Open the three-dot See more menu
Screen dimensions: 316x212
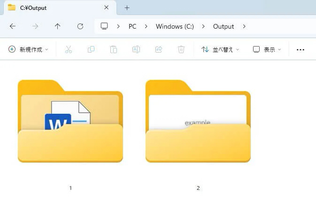click(301, 50)
